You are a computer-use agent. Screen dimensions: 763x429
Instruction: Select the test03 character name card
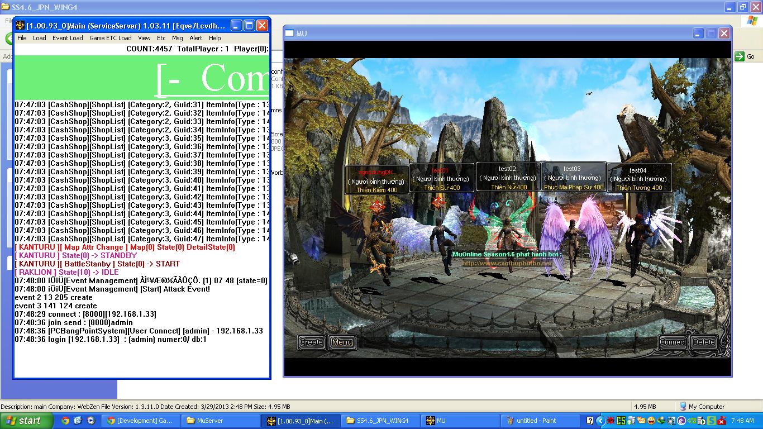(573, 177)
